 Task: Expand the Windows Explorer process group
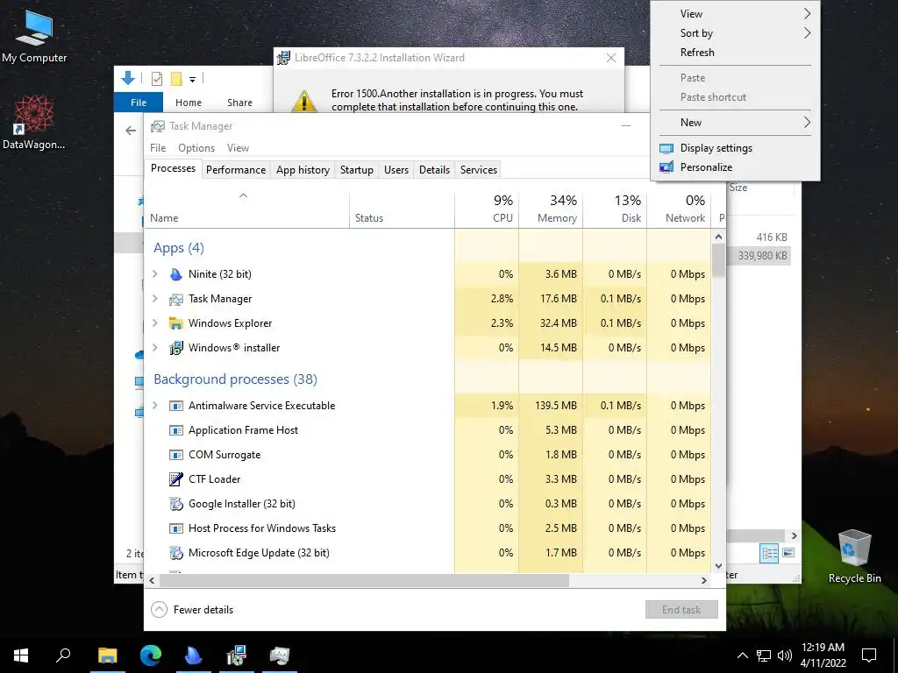tap(154, 323)
